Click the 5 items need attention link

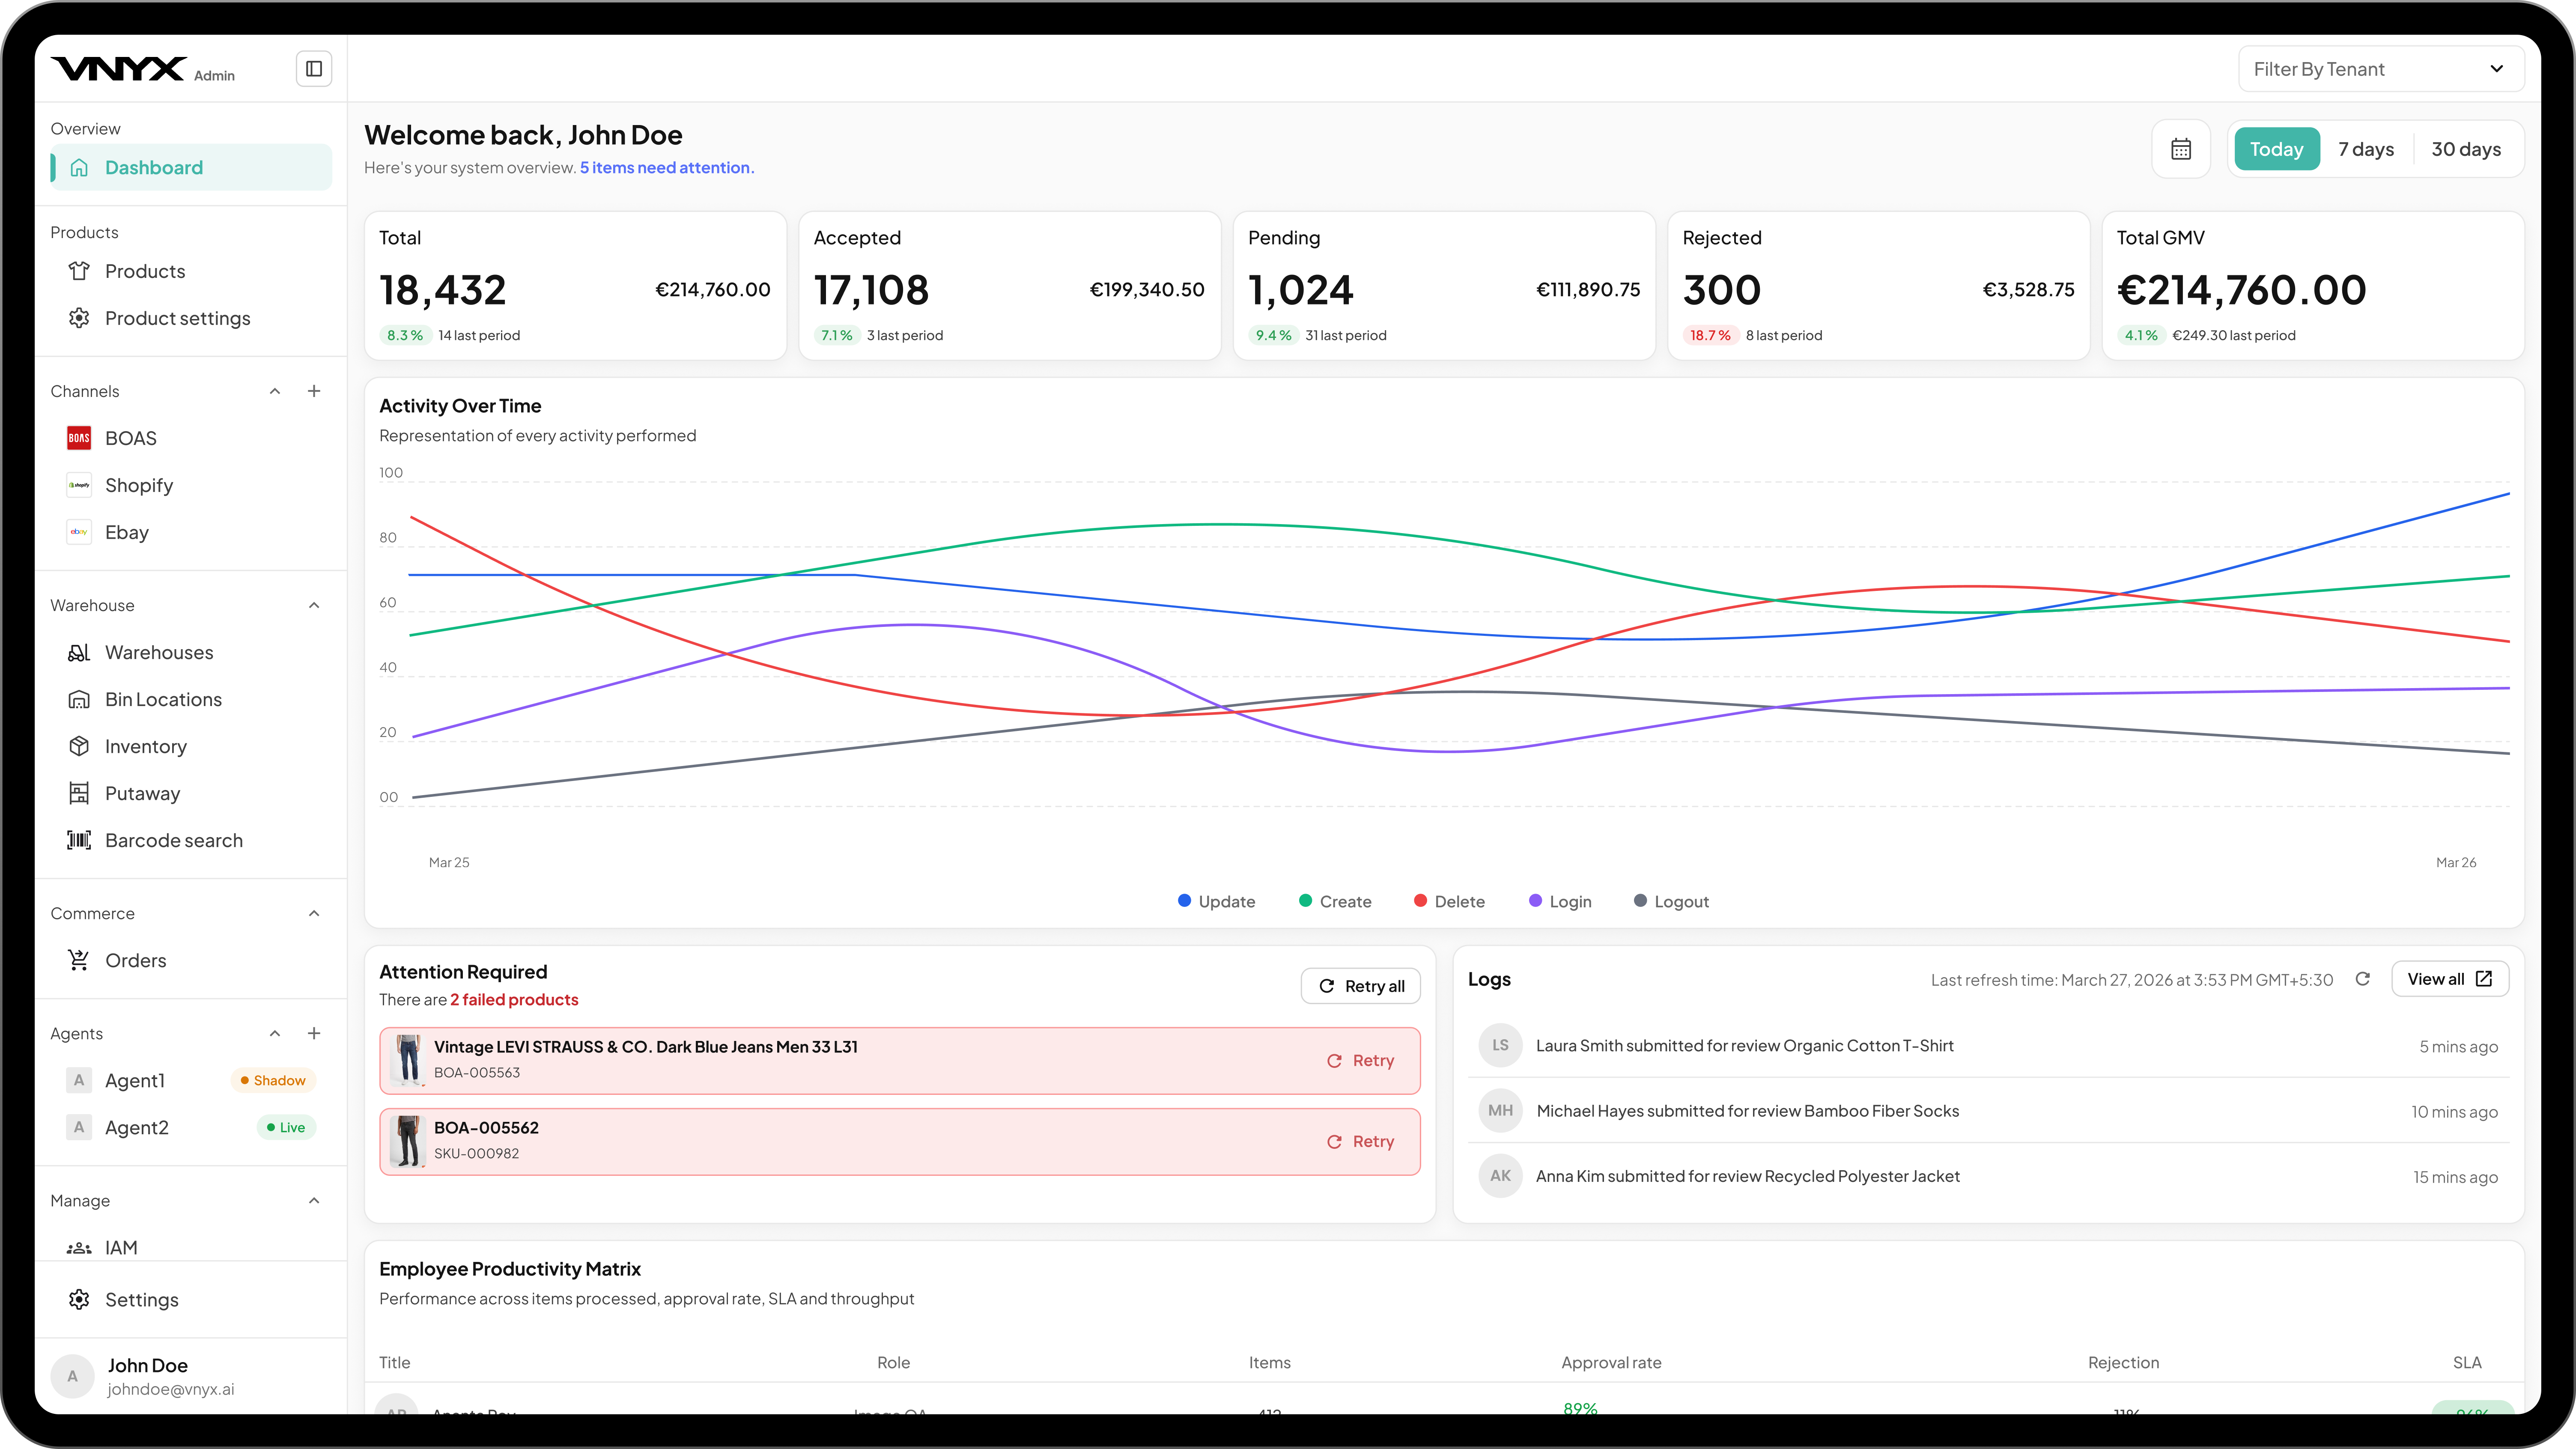667,167
